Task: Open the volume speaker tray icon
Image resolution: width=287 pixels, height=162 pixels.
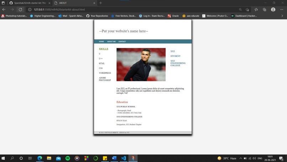Action: tap(254, 158)
